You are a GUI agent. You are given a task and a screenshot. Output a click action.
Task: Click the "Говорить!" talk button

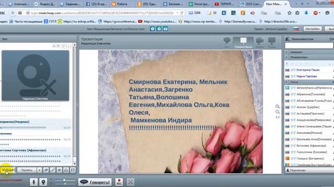[95, 182]
